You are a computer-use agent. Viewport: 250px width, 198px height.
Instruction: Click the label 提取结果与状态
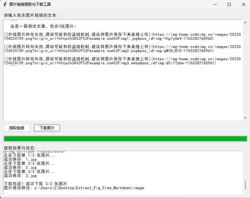(20, 148)
